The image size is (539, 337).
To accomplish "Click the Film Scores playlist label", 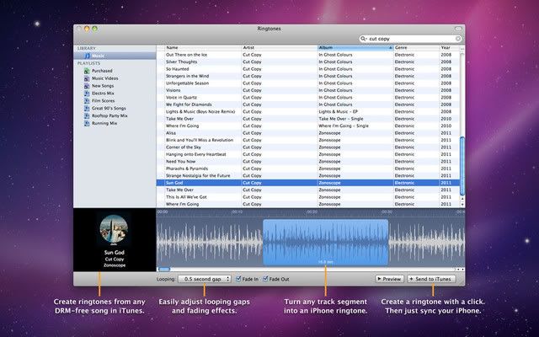I will point(103,101).
